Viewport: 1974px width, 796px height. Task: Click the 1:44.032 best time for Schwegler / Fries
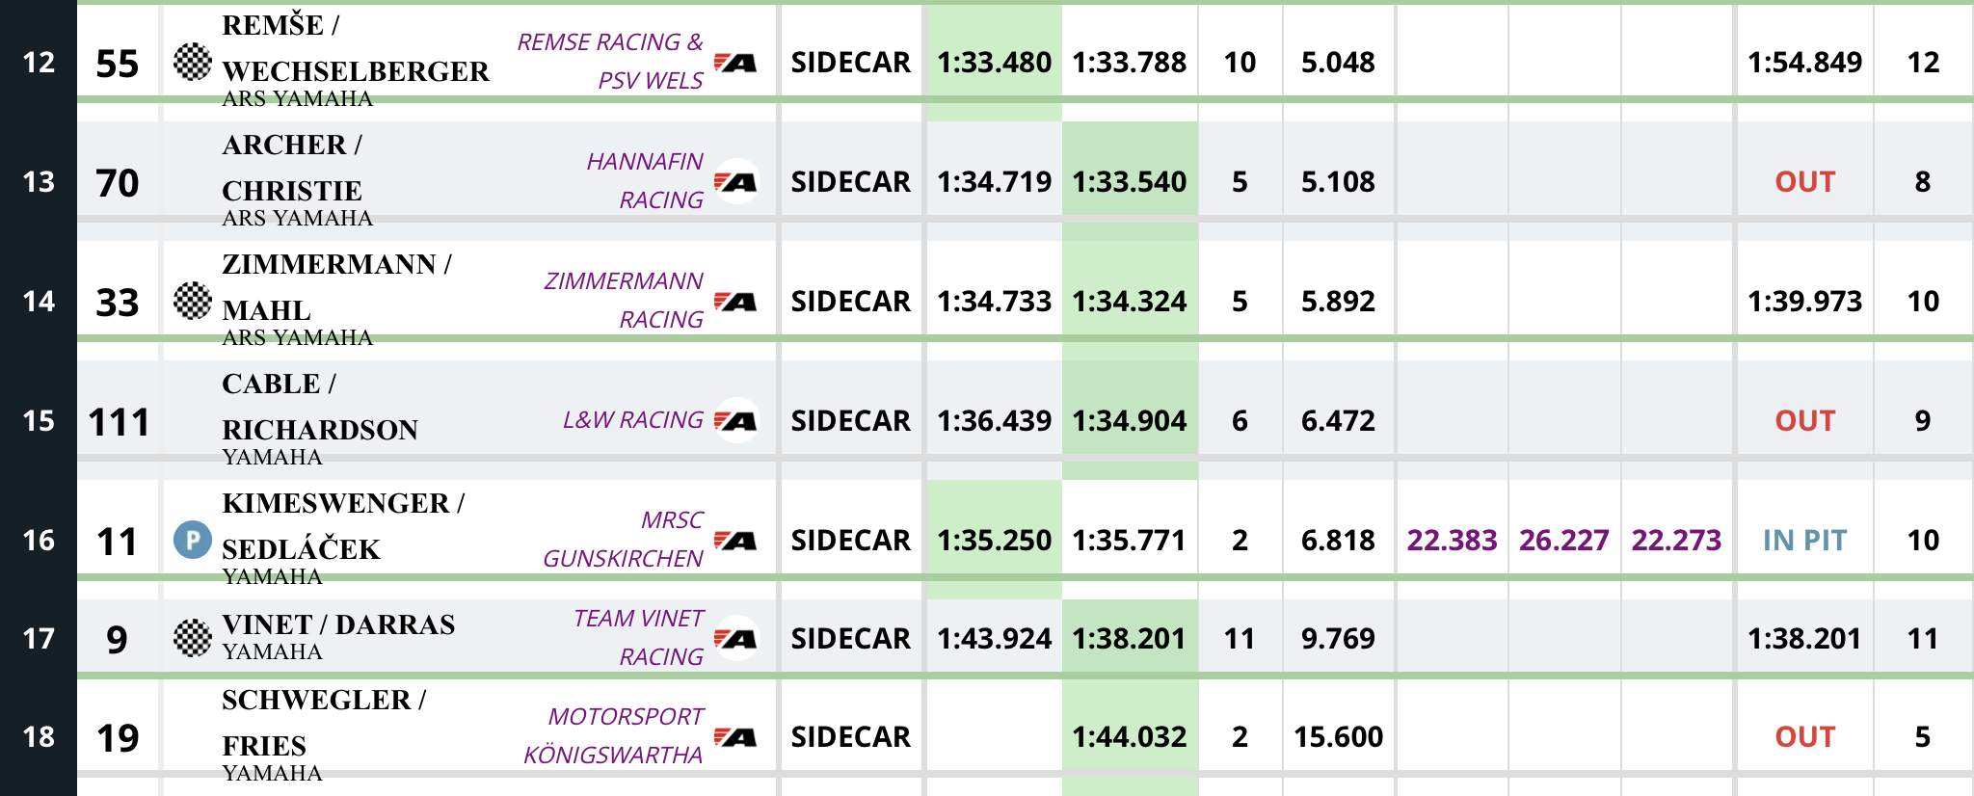pyautogui.click(x=1130, y=737)
